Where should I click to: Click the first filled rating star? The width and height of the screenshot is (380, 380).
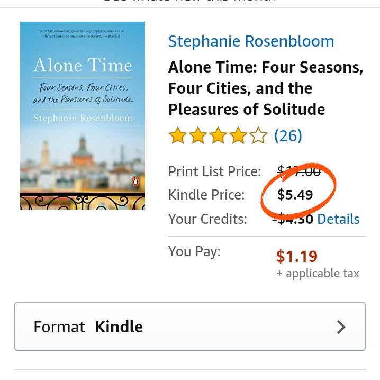click(x=177, y=136)
